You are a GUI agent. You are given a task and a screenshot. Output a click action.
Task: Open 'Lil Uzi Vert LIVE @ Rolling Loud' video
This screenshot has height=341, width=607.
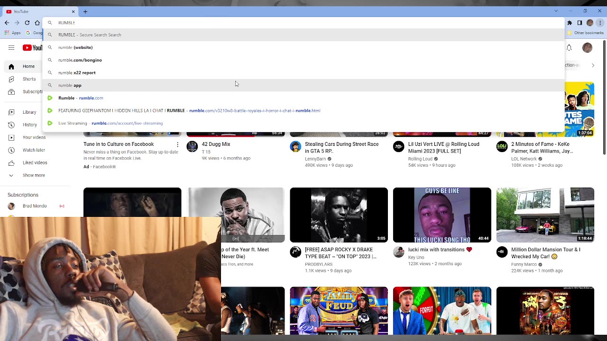(x=443, y=147)
